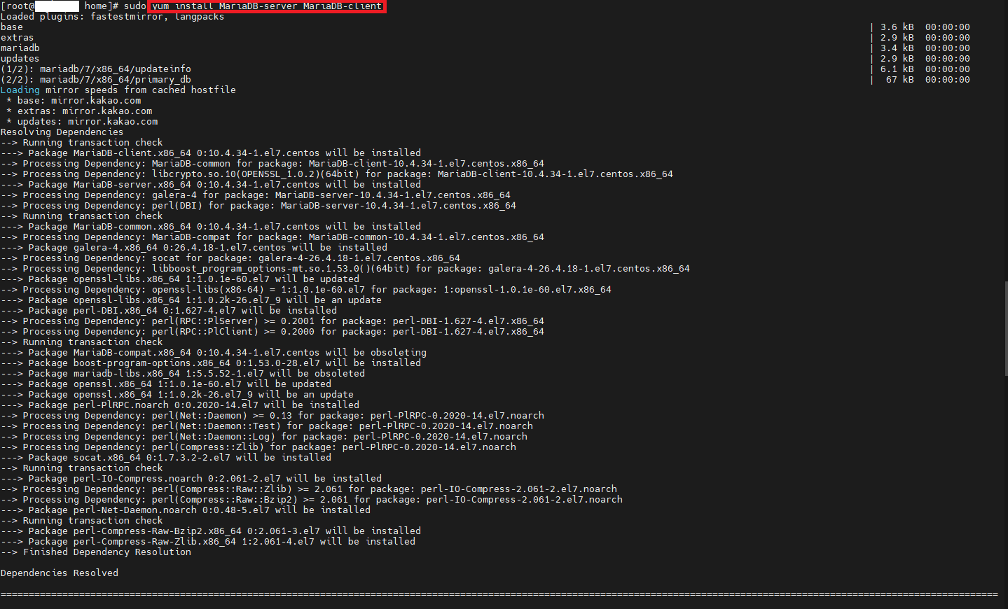This screenshot has width=1008, height=609.
Task: Click the 'Package MariaDB-common.x86_64' line
Action: 211,227
